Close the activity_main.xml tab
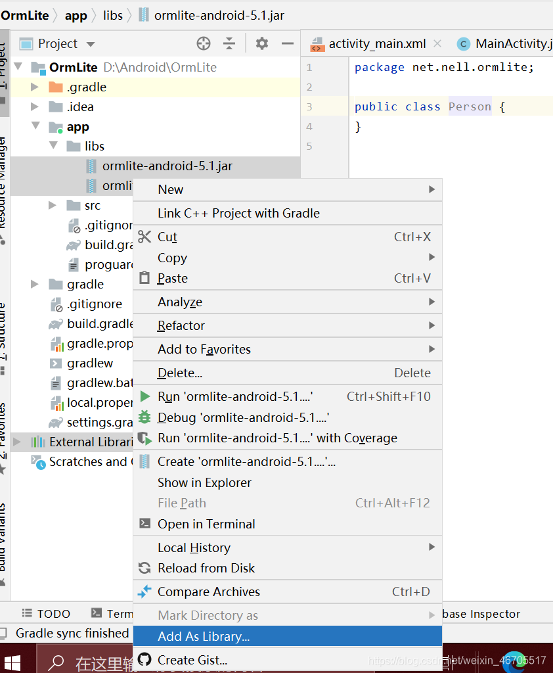 [437, 43]
